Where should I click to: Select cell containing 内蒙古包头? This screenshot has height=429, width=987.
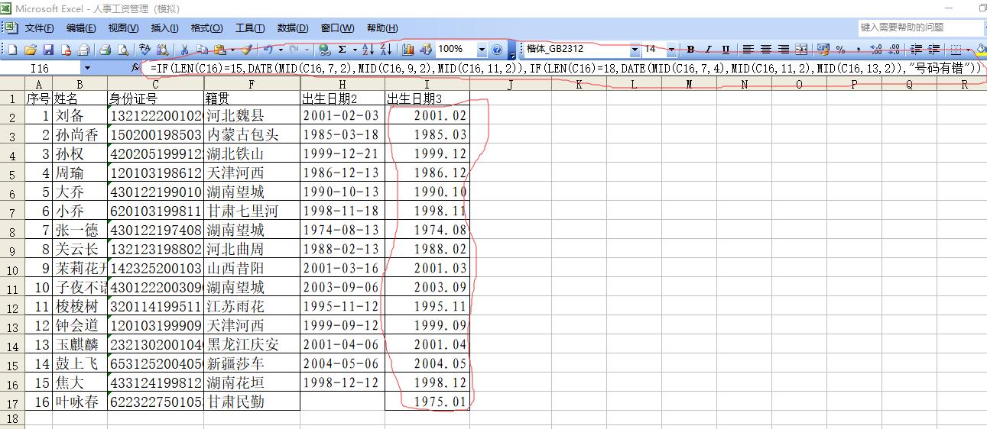[x=252, y=134]
